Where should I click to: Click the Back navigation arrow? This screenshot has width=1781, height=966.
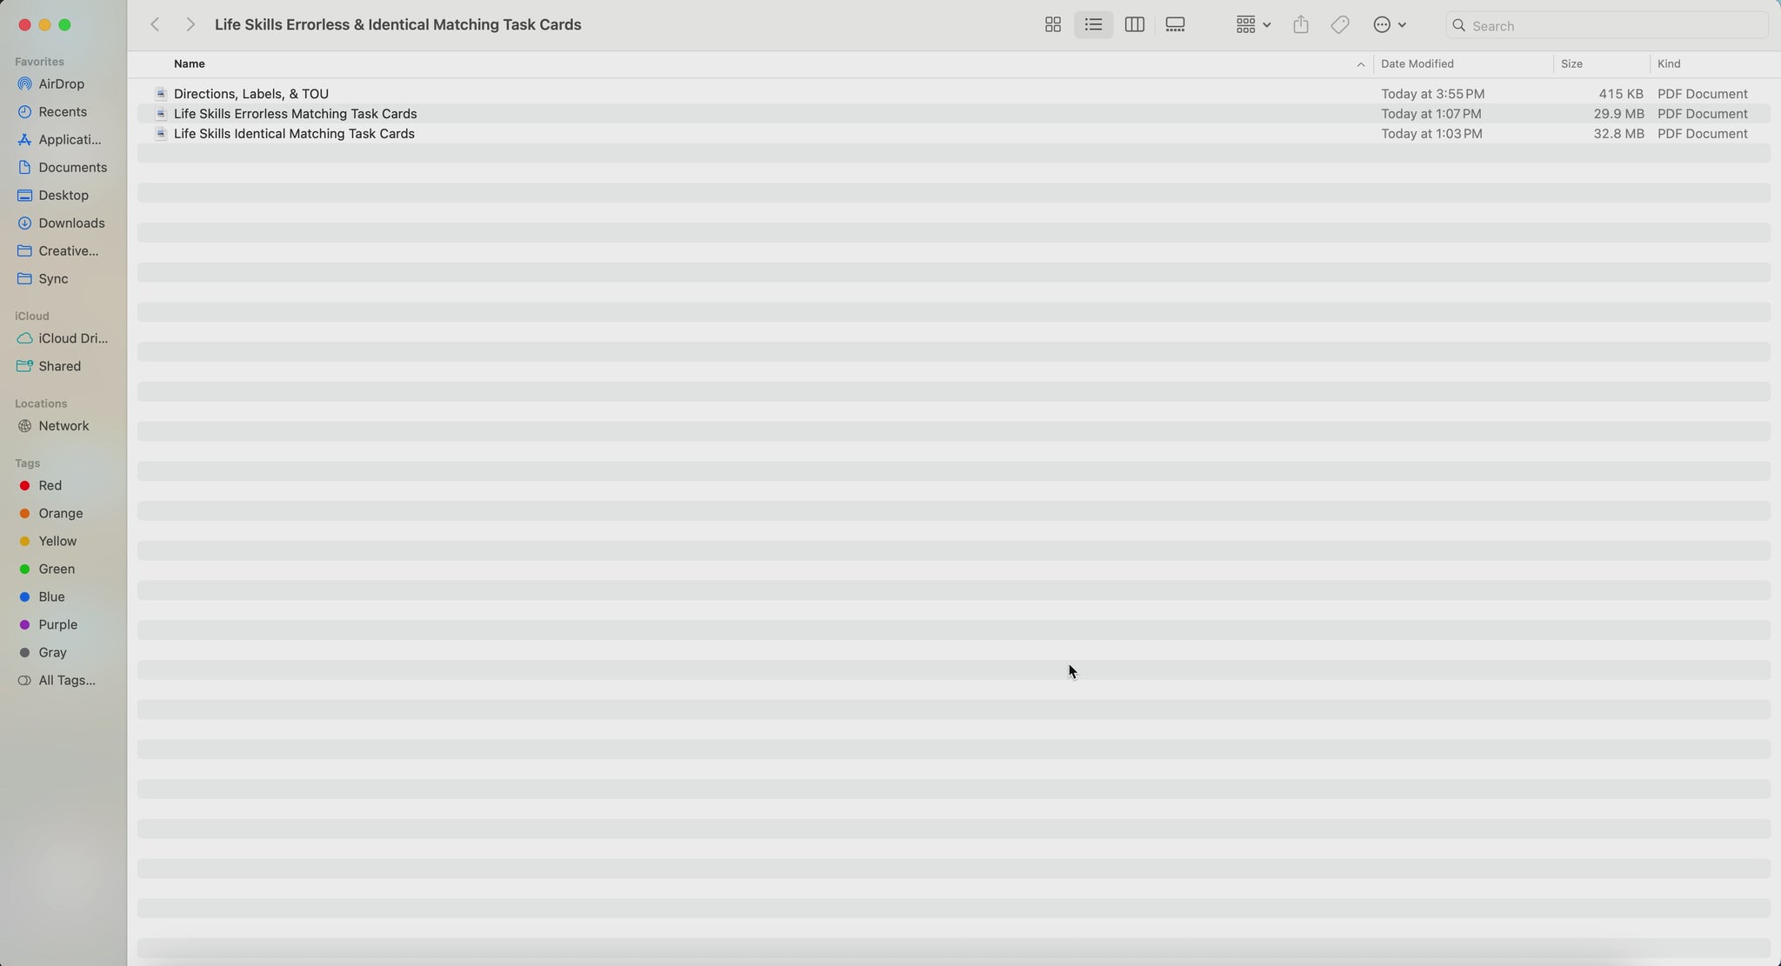[155, 25]
